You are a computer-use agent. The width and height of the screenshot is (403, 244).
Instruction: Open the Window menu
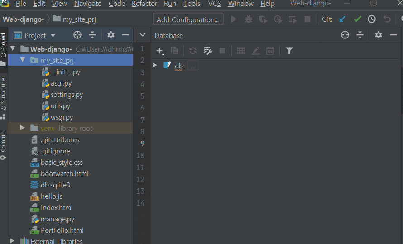point(240,4)
